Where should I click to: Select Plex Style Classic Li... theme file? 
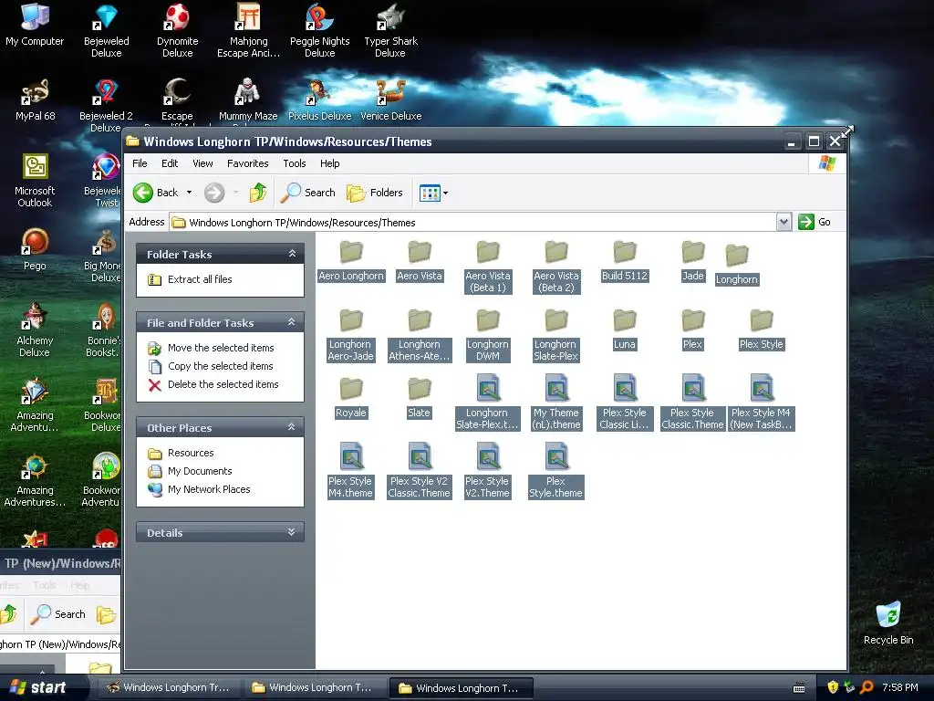624,403
